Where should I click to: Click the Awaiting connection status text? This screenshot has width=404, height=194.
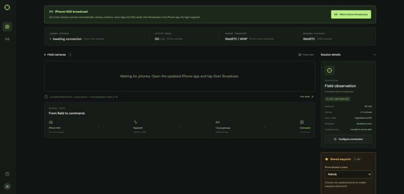[x=67, y=39]
